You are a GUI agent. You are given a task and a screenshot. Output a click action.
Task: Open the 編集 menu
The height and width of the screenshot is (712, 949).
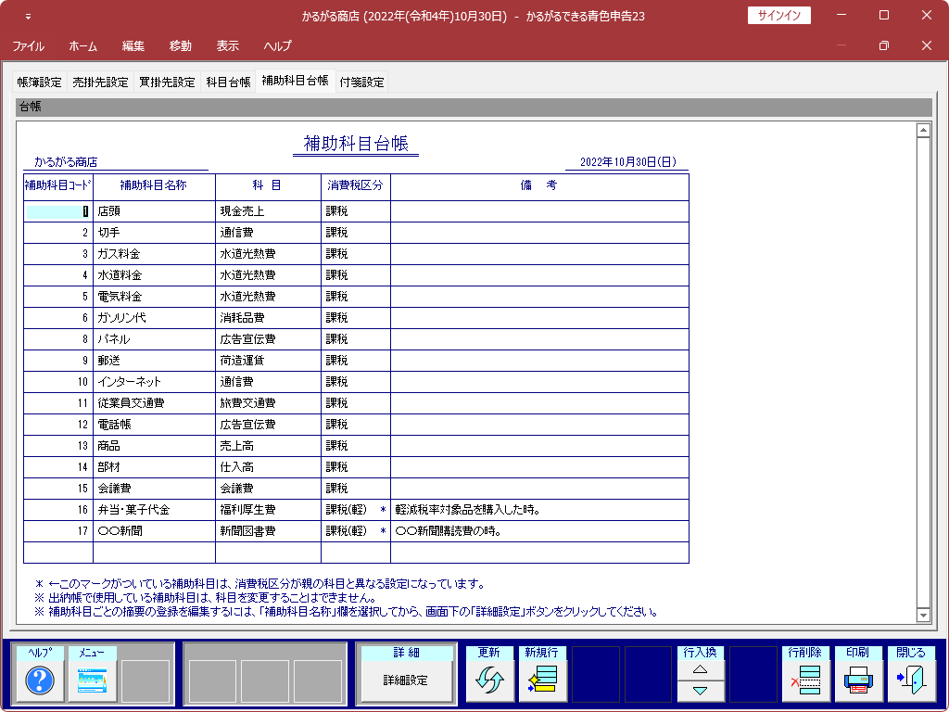[133, 46]
